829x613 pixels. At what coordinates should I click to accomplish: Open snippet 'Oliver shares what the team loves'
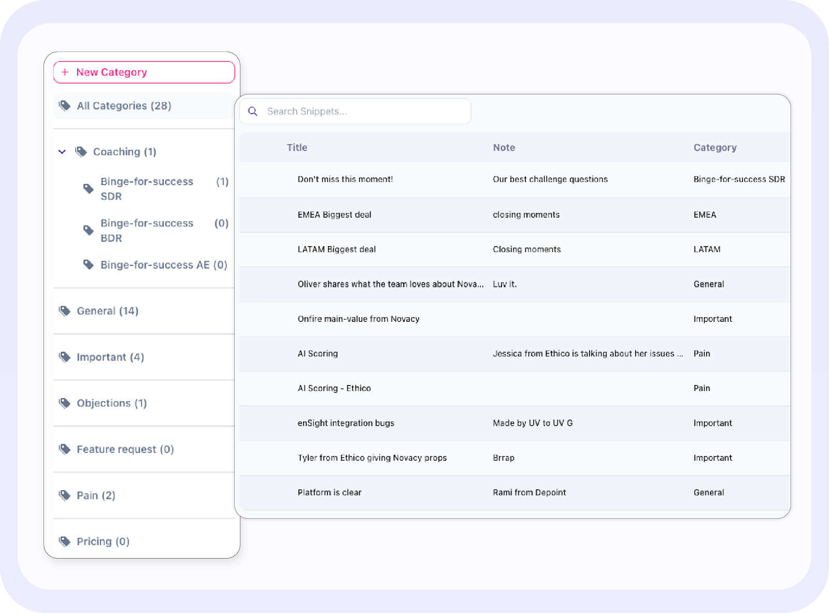point(391,284)
